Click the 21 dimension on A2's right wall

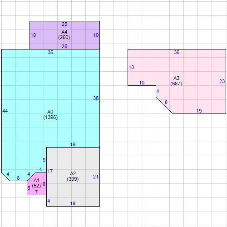pyautogui.click(x=96, y=177)
